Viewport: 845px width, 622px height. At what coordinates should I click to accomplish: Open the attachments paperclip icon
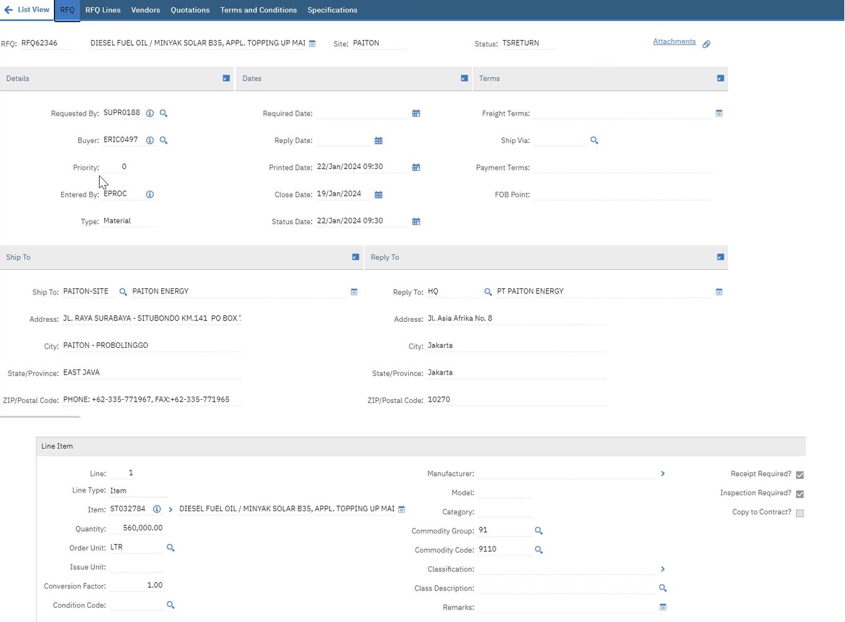click(x=706, y=44)
